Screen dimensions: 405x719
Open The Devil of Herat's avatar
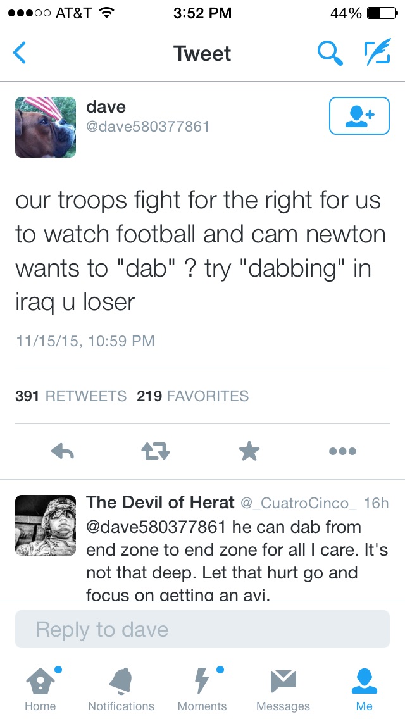46,525
